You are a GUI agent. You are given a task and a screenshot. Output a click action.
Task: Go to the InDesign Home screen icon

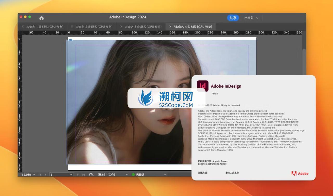tap(41, 18)
